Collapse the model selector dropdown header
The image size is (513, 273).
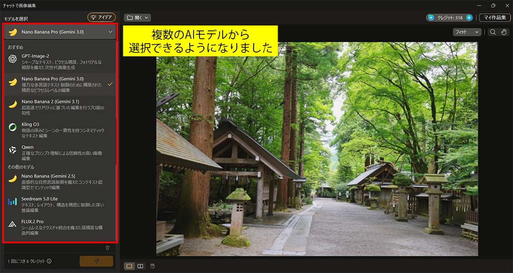click(x=60, y=32)
